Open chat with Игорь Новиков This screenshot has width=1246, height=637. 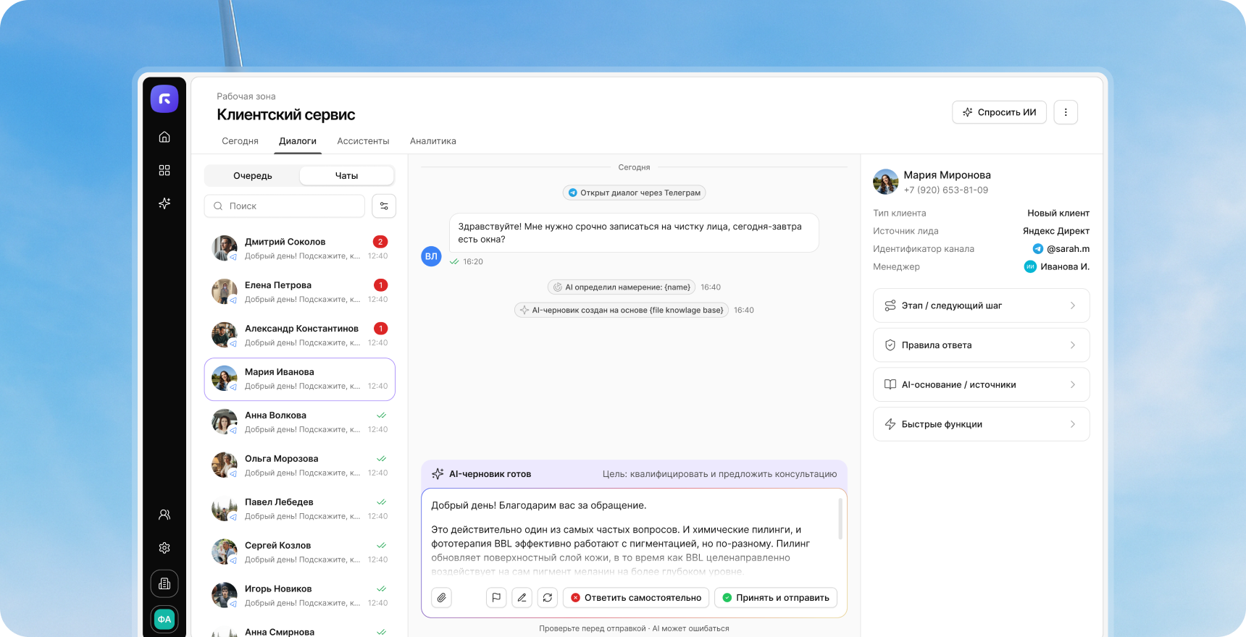(x=300, y=596)
